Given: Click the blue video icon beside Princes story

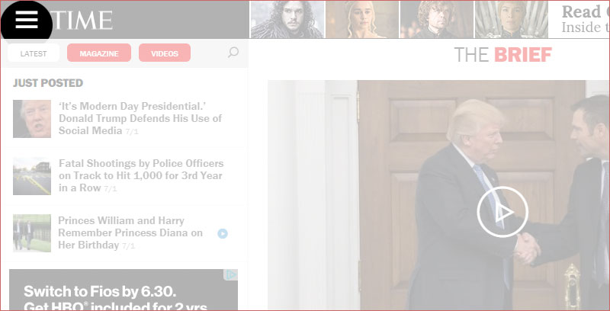Looking at the screenshot, I should click(x=223, y=233).
